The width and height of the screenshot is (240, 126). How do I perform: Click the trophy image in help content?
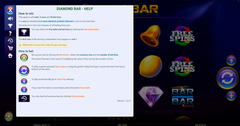[24, 32]
